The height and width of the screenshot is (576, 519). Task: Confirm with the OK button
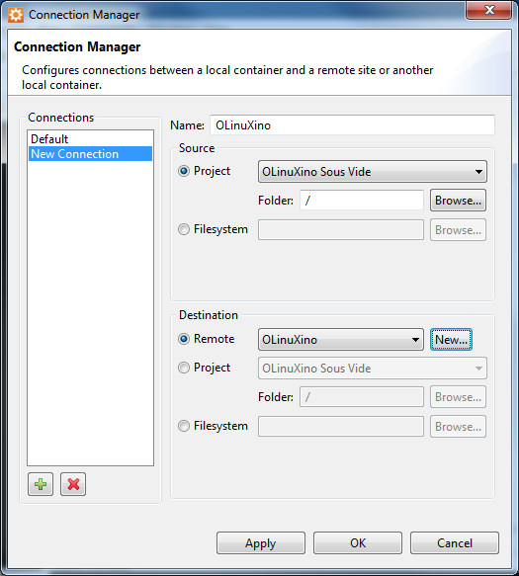358,543
